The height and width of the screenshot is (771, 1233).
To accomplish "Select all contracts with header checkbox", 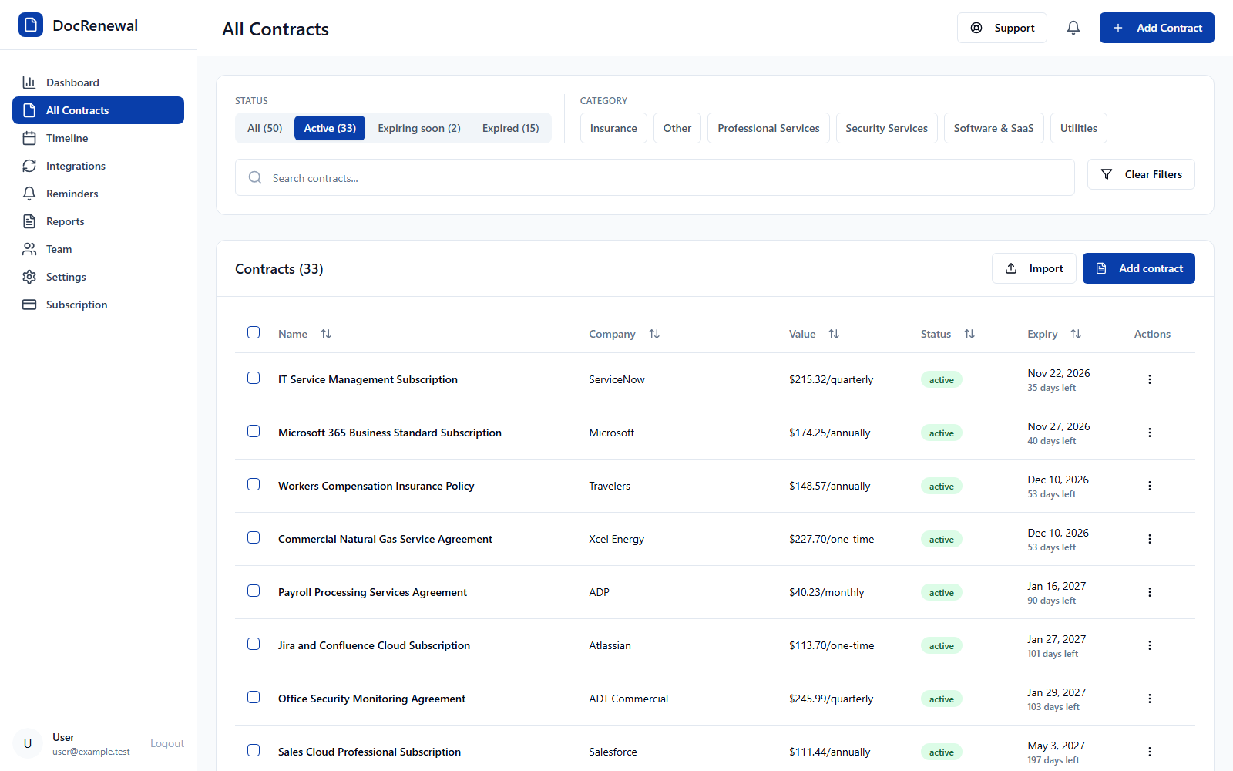I will point(254,332).
